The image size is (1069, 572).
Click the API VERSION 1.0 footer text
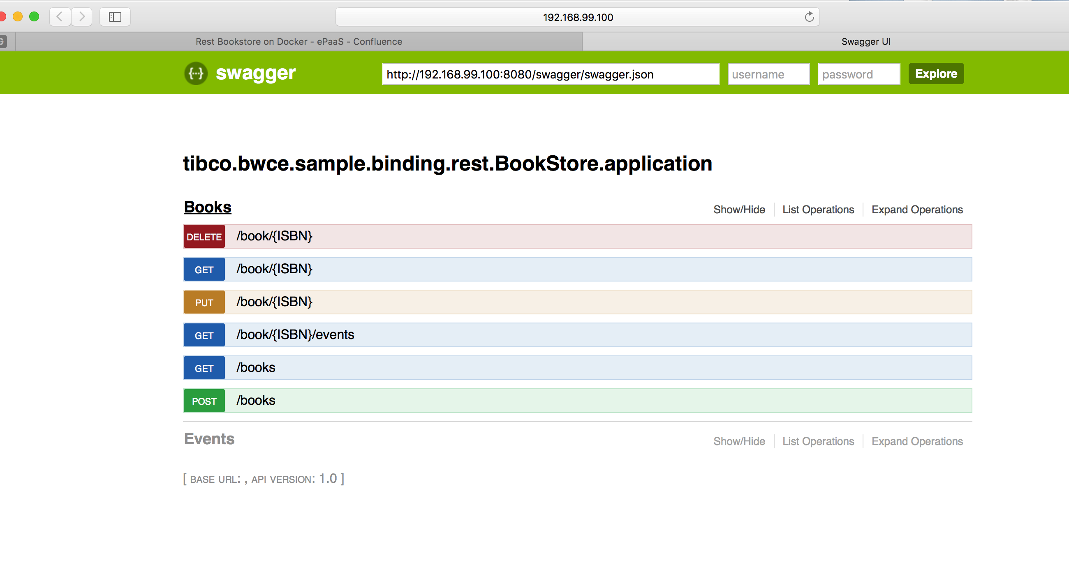294,479
